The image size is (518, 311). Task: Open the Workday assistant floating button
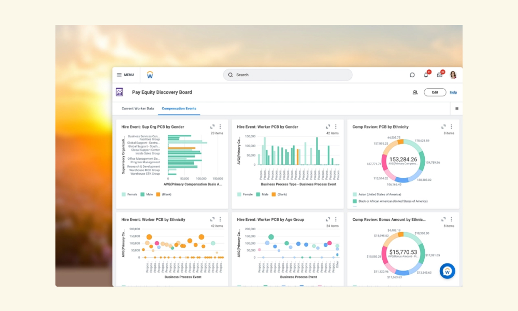tap(448, 271)
